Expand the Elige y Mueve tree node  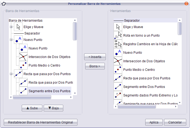tap(11, 27)
